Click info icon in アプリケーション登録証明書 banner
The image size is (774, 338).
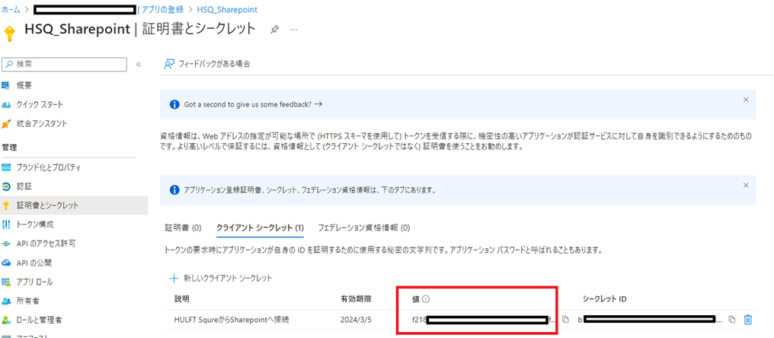coord(174,190)
